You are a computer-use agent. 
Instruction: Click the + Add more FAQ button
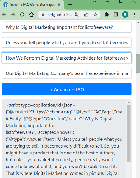point(67,89)
